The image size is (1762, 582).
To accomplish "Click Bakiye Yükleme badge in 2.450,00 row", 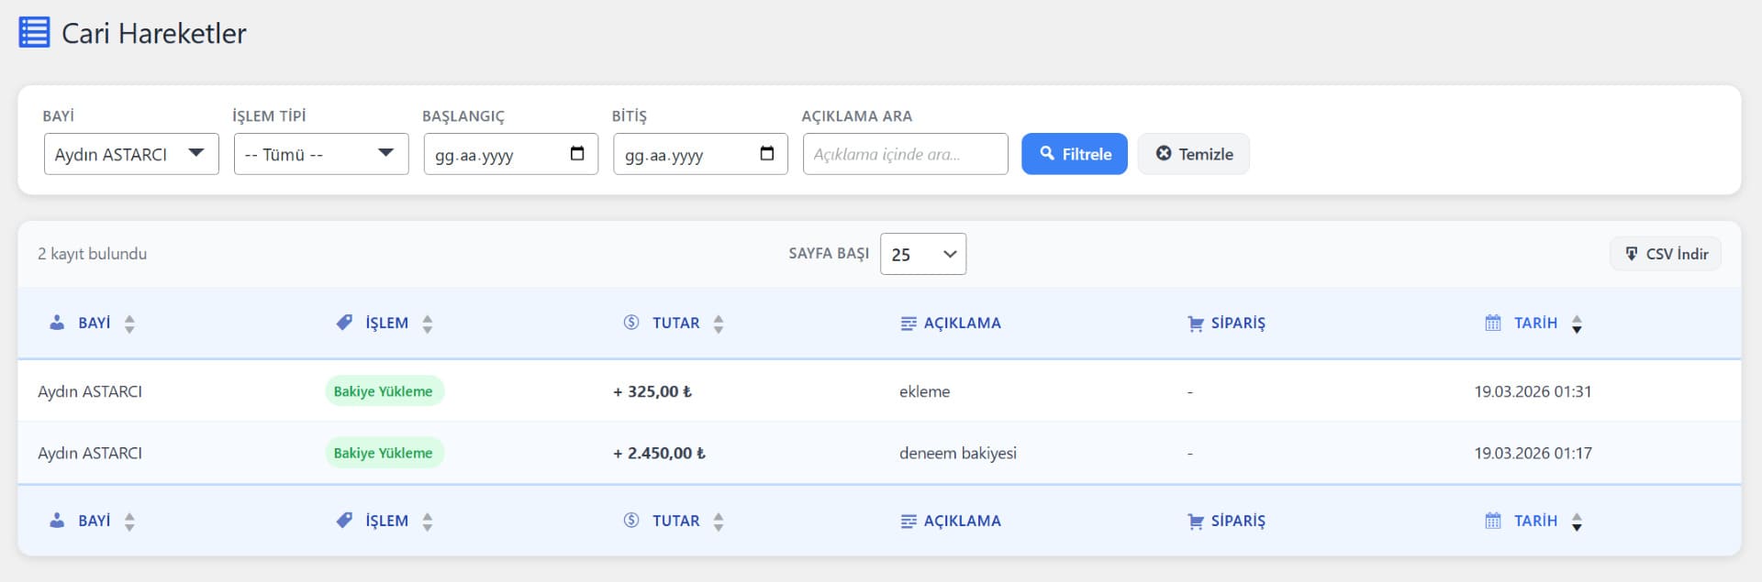I will (x=384, y=453).
